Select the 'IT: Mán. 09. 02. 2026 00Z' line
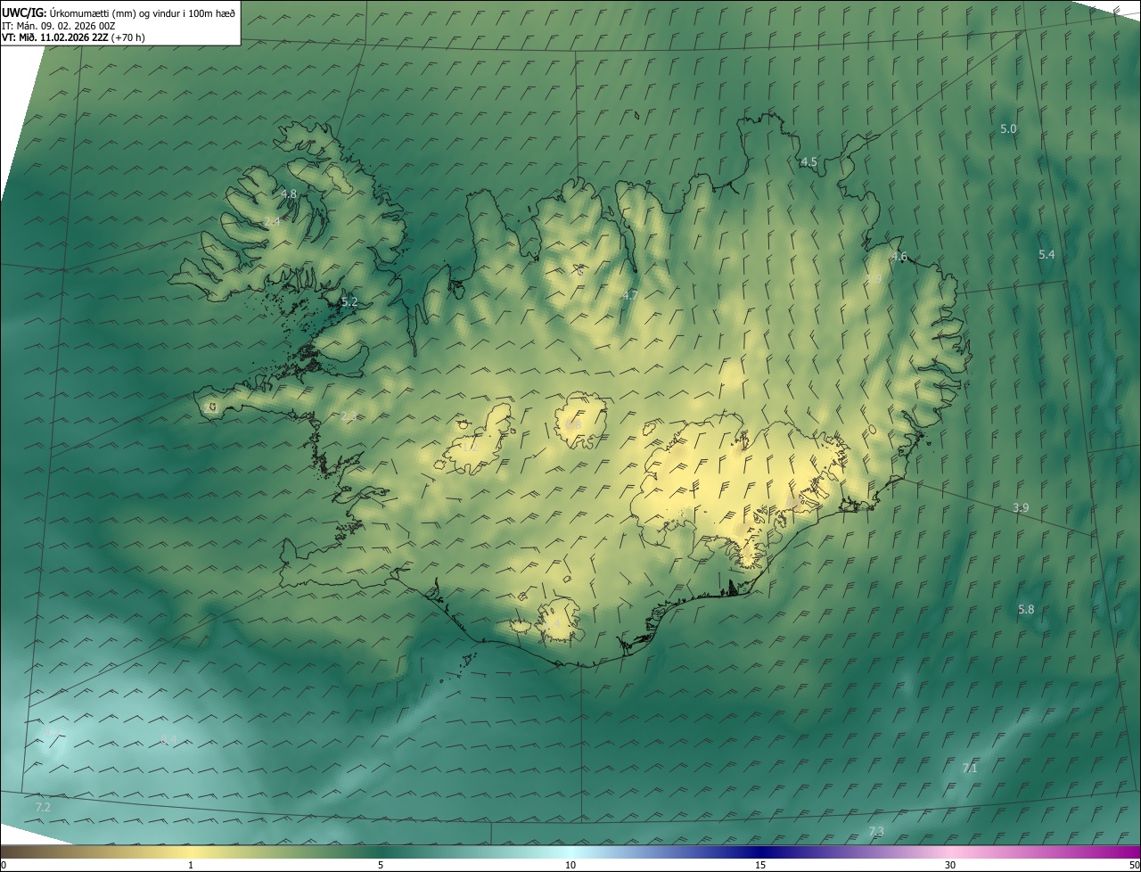This screenshot has height=872, width=1141. click(58, 25)
